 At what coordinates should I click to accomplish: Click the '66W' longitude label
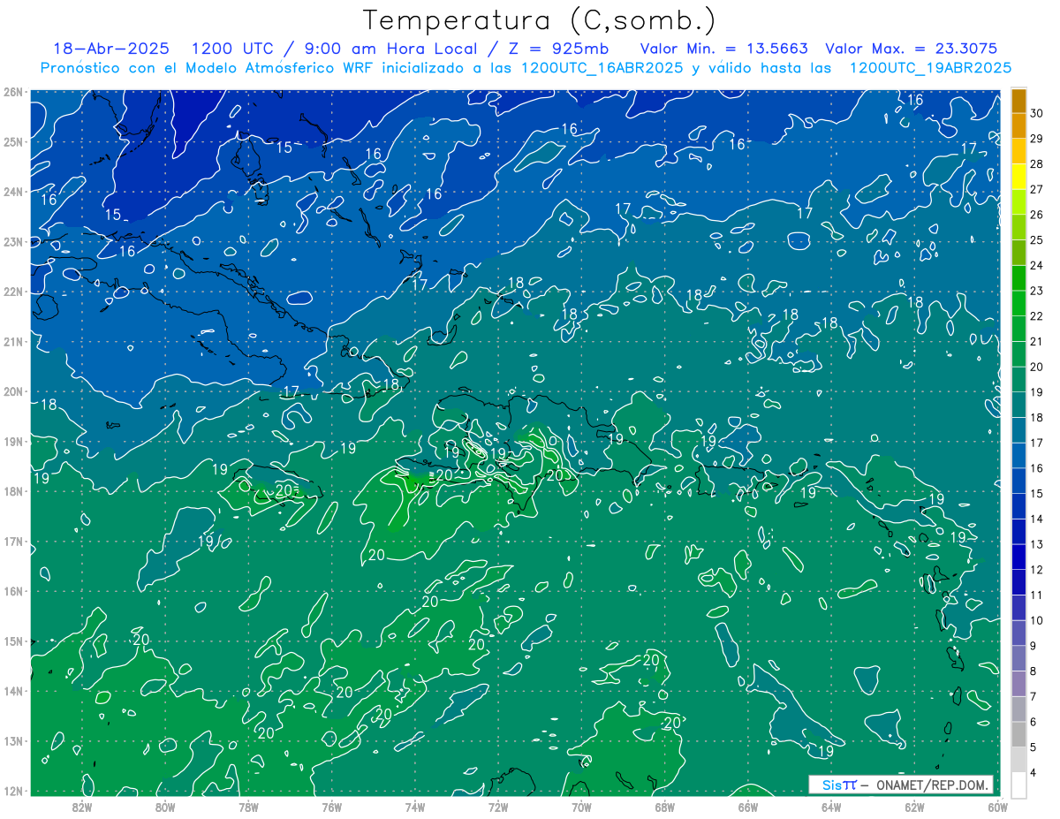click(x=747, y=807)
